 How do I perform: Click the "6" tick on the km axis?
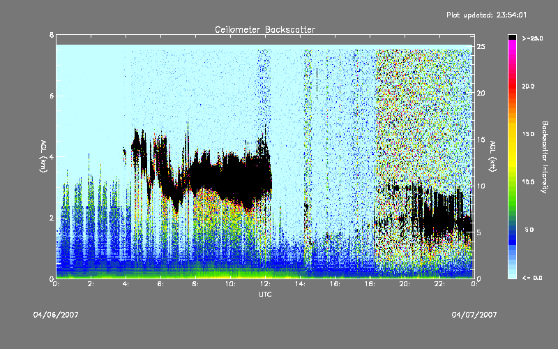[52, 96]
